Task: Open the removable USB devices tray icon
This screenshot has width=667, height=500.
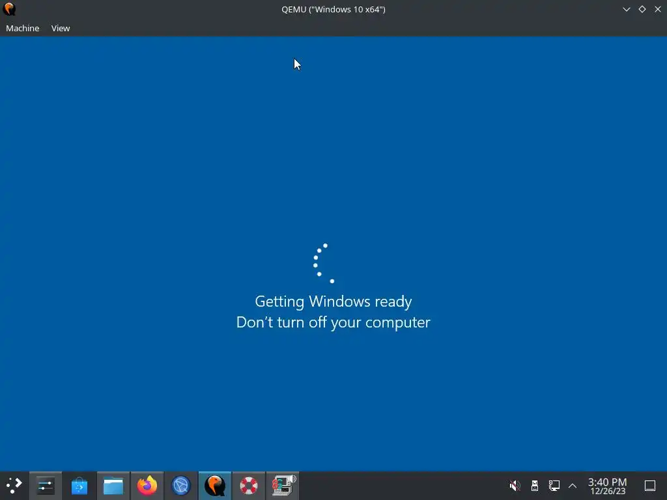Action: click(x=535, y=486)
